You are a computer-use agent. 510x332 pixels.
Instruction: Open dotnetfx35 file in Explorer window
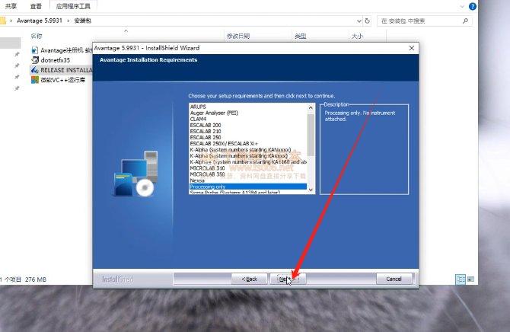[56, 60]
